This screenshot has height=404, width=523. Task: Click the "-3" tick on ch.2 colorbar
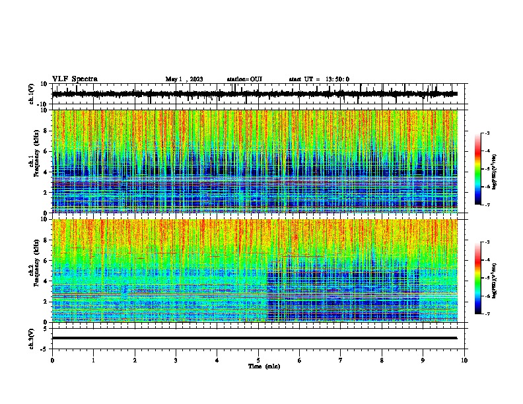pos(487,242)
